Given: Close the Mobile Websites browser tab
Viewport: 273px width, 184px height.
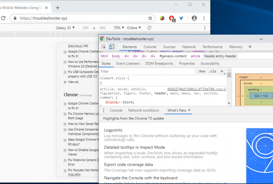Looking at the screenshot, I should [46, 8].
